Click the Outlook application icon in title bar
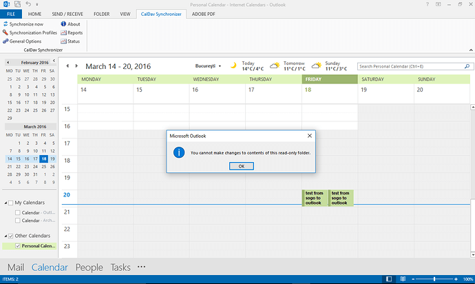The width and height of the screenshot is (475, 284). click(6, 4)
